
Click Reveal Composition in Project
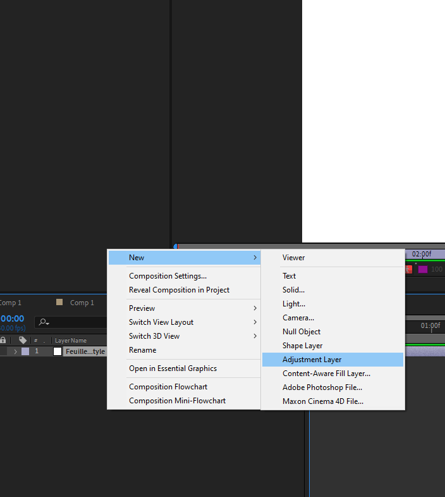[x=179, y=290]
